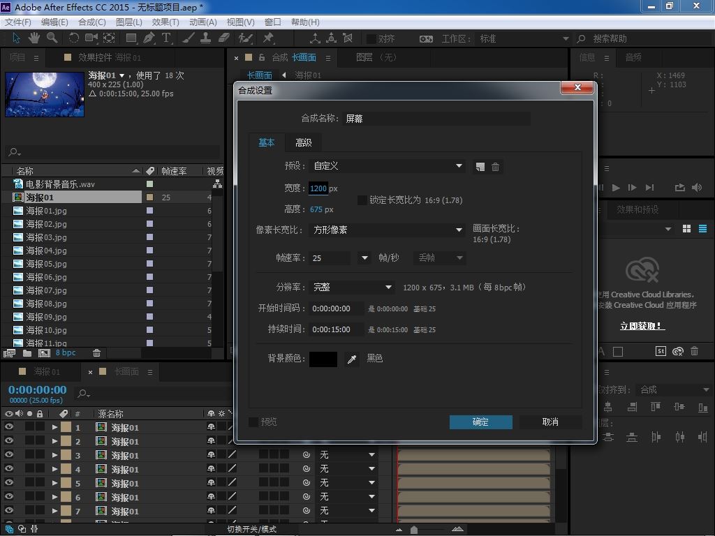The width and height of the screenshot is (715, 536).
Task: Confirm settings with 确定 button
Action: [x=480, y=422]
